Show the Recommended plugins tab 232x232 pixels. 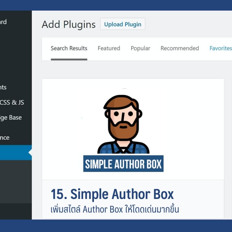click(180, 48)
